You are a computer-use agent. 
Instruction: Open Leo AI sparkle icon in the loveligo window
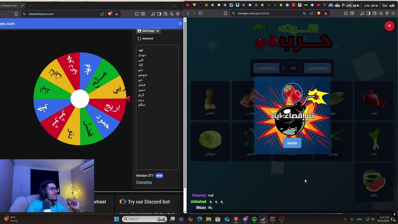tap(381, 13)
